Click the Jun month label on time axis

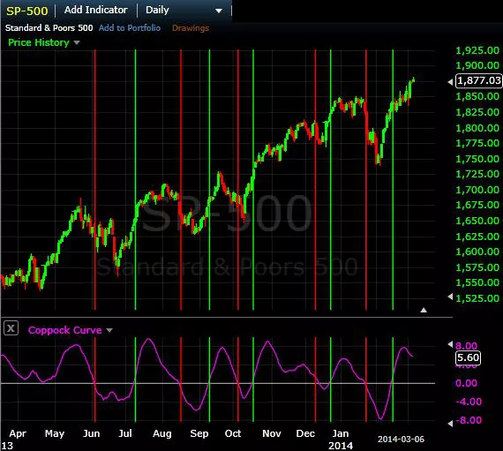tap(92, 433)
